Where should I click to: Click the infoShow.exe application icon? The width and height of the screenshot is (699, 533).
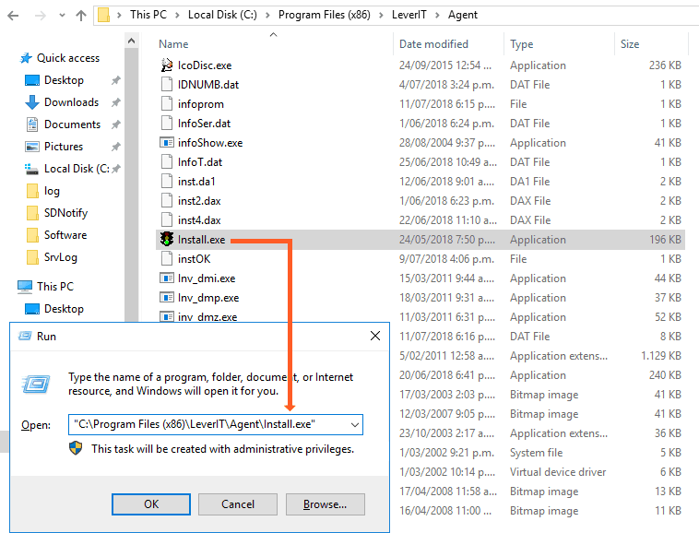167,143
